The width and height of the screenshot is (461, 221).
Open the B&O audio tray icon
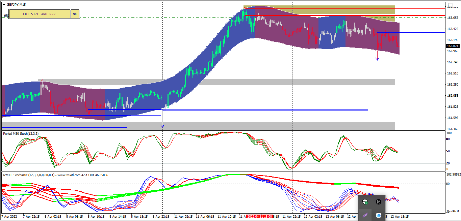click(379, 202)
